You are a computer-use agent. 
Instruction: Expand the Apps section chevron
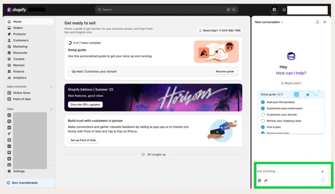click(51, 109)
